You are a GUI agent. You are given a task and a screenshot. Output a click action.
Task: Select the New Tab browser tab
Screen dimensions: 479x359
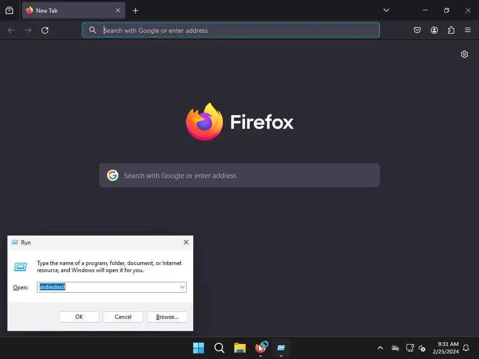click(x=73, y=10)
